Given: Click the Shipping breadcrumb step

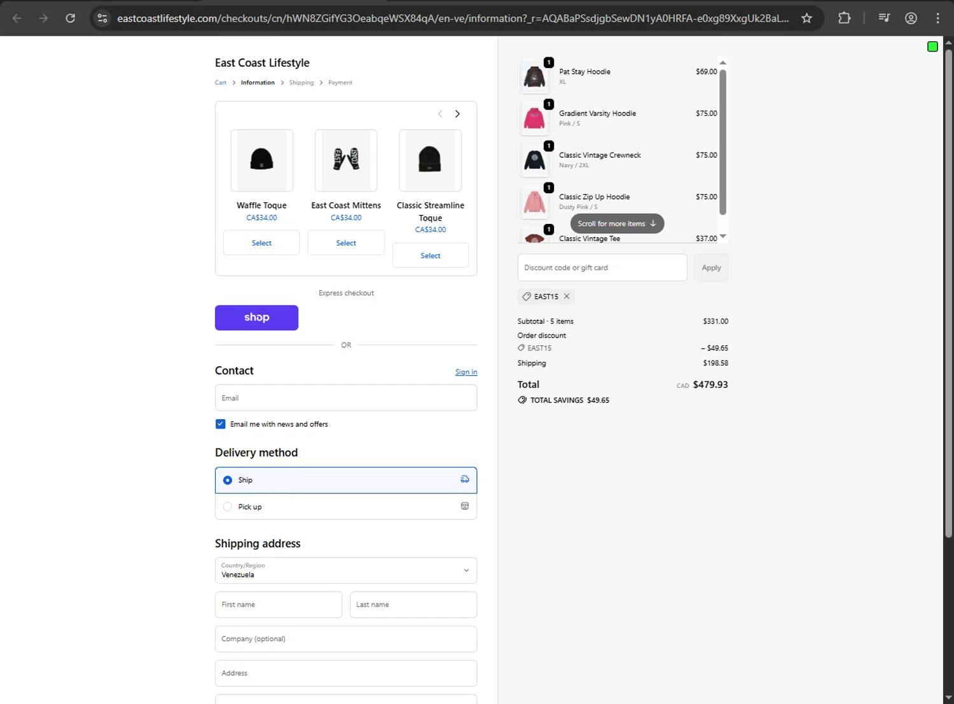Looking at the screenshot, I should tap(301, 83).
